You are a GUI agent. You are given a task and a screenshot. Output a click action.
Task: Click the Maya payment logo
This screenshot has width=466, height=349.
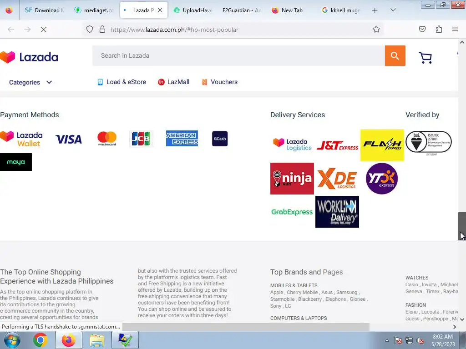click(x=16, y=162)
